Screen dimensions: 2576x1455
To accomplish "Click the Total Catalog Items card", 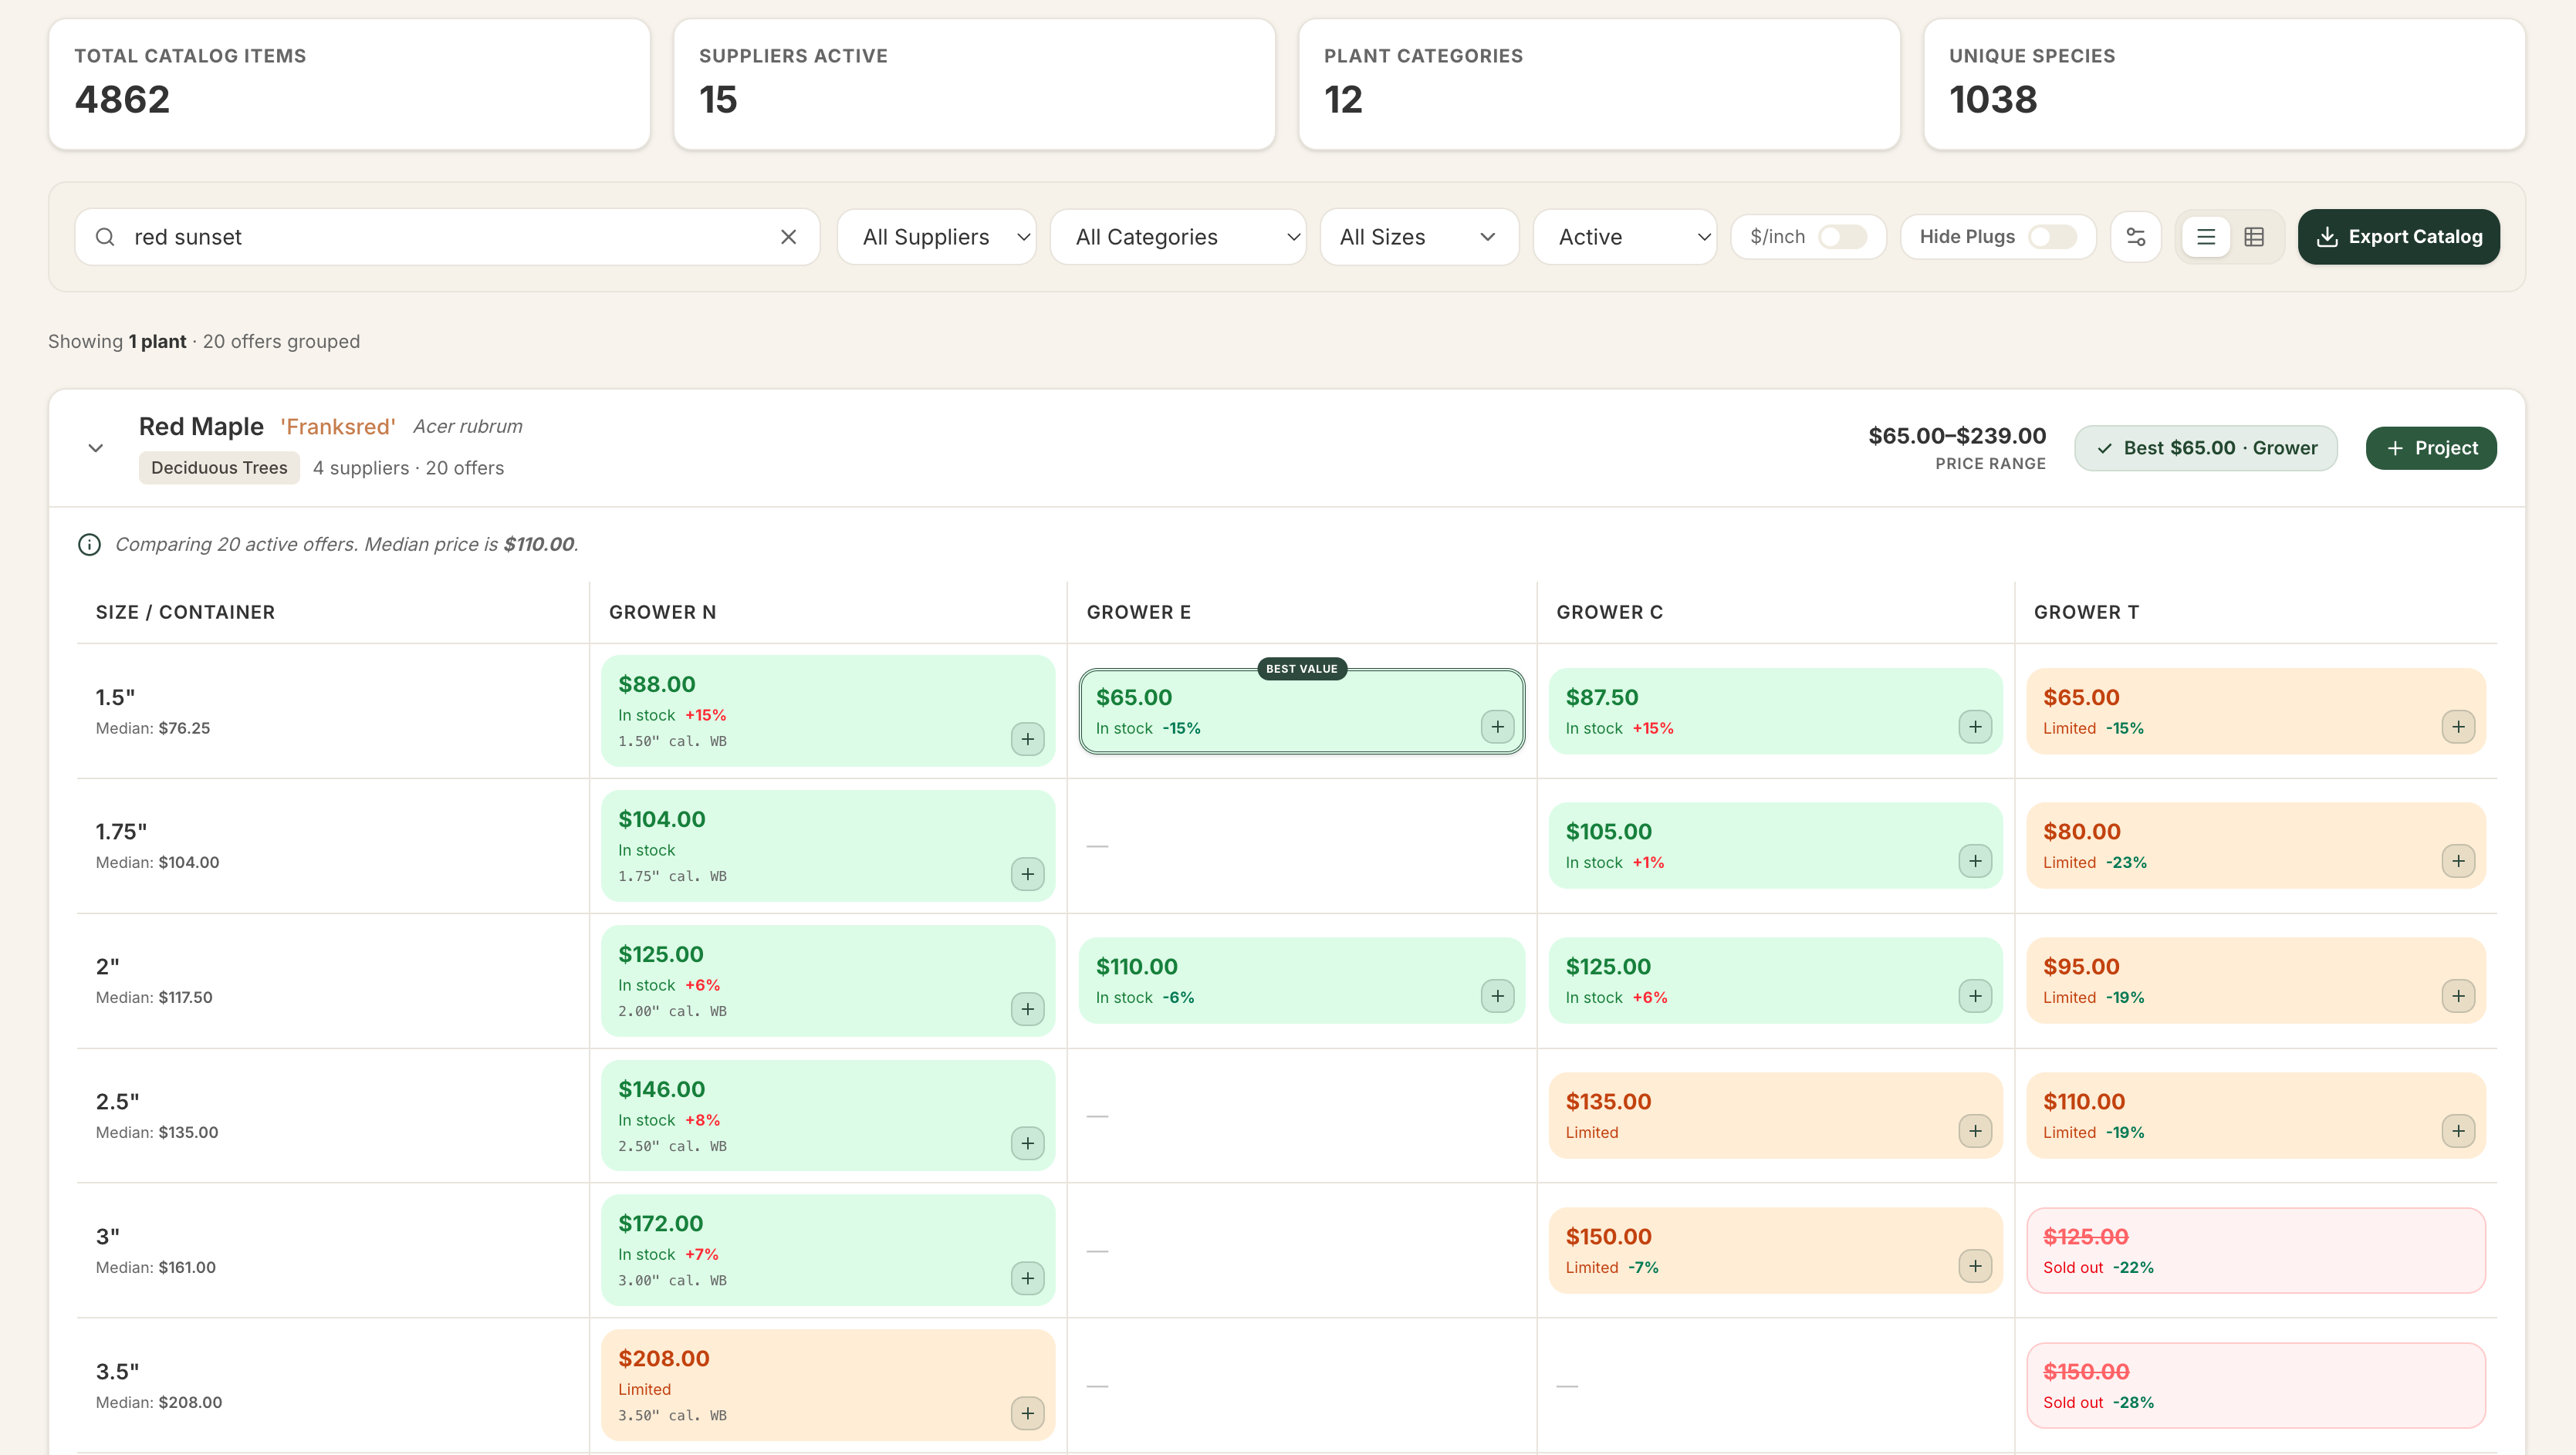I will [x=349, y=84].
